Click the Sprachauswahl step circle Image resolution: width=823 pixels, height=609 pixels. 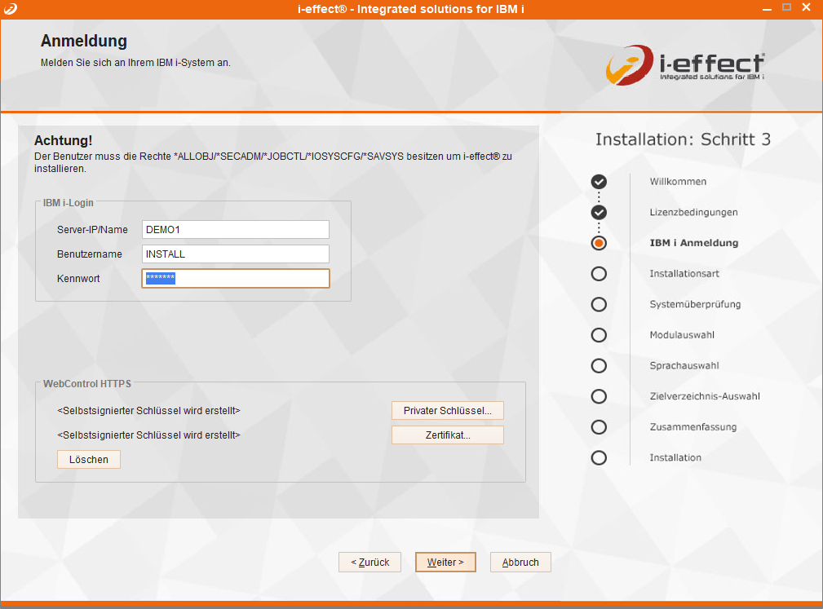(599, 366)
